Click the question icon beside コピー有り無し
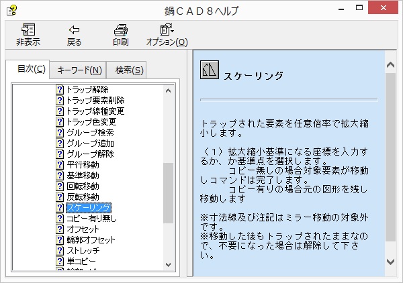Image resolution: width=403 pixels, height=283 pixels. pyautogui.click(x=60, y=219)
